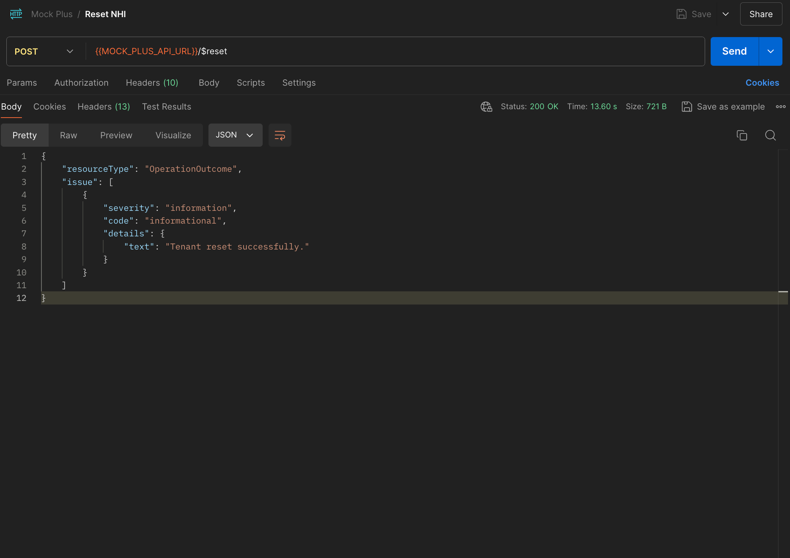
Task: Click the blue Cookies link
Action: point(762,83)
